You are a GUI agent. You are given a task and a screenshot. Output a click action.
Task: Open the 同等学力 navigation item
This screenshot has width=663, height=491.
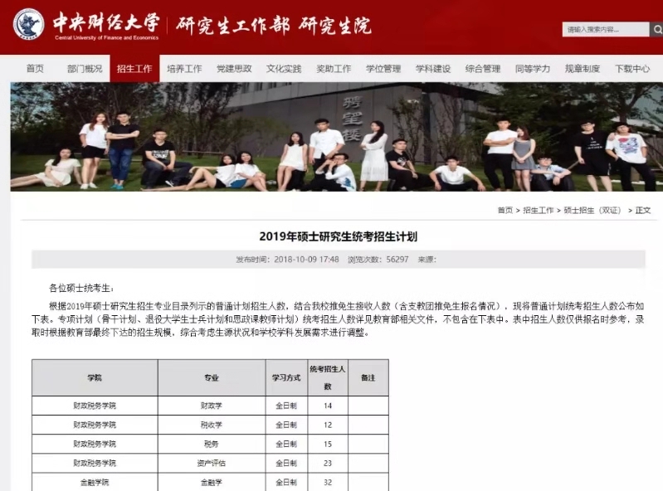pos(533,69)
